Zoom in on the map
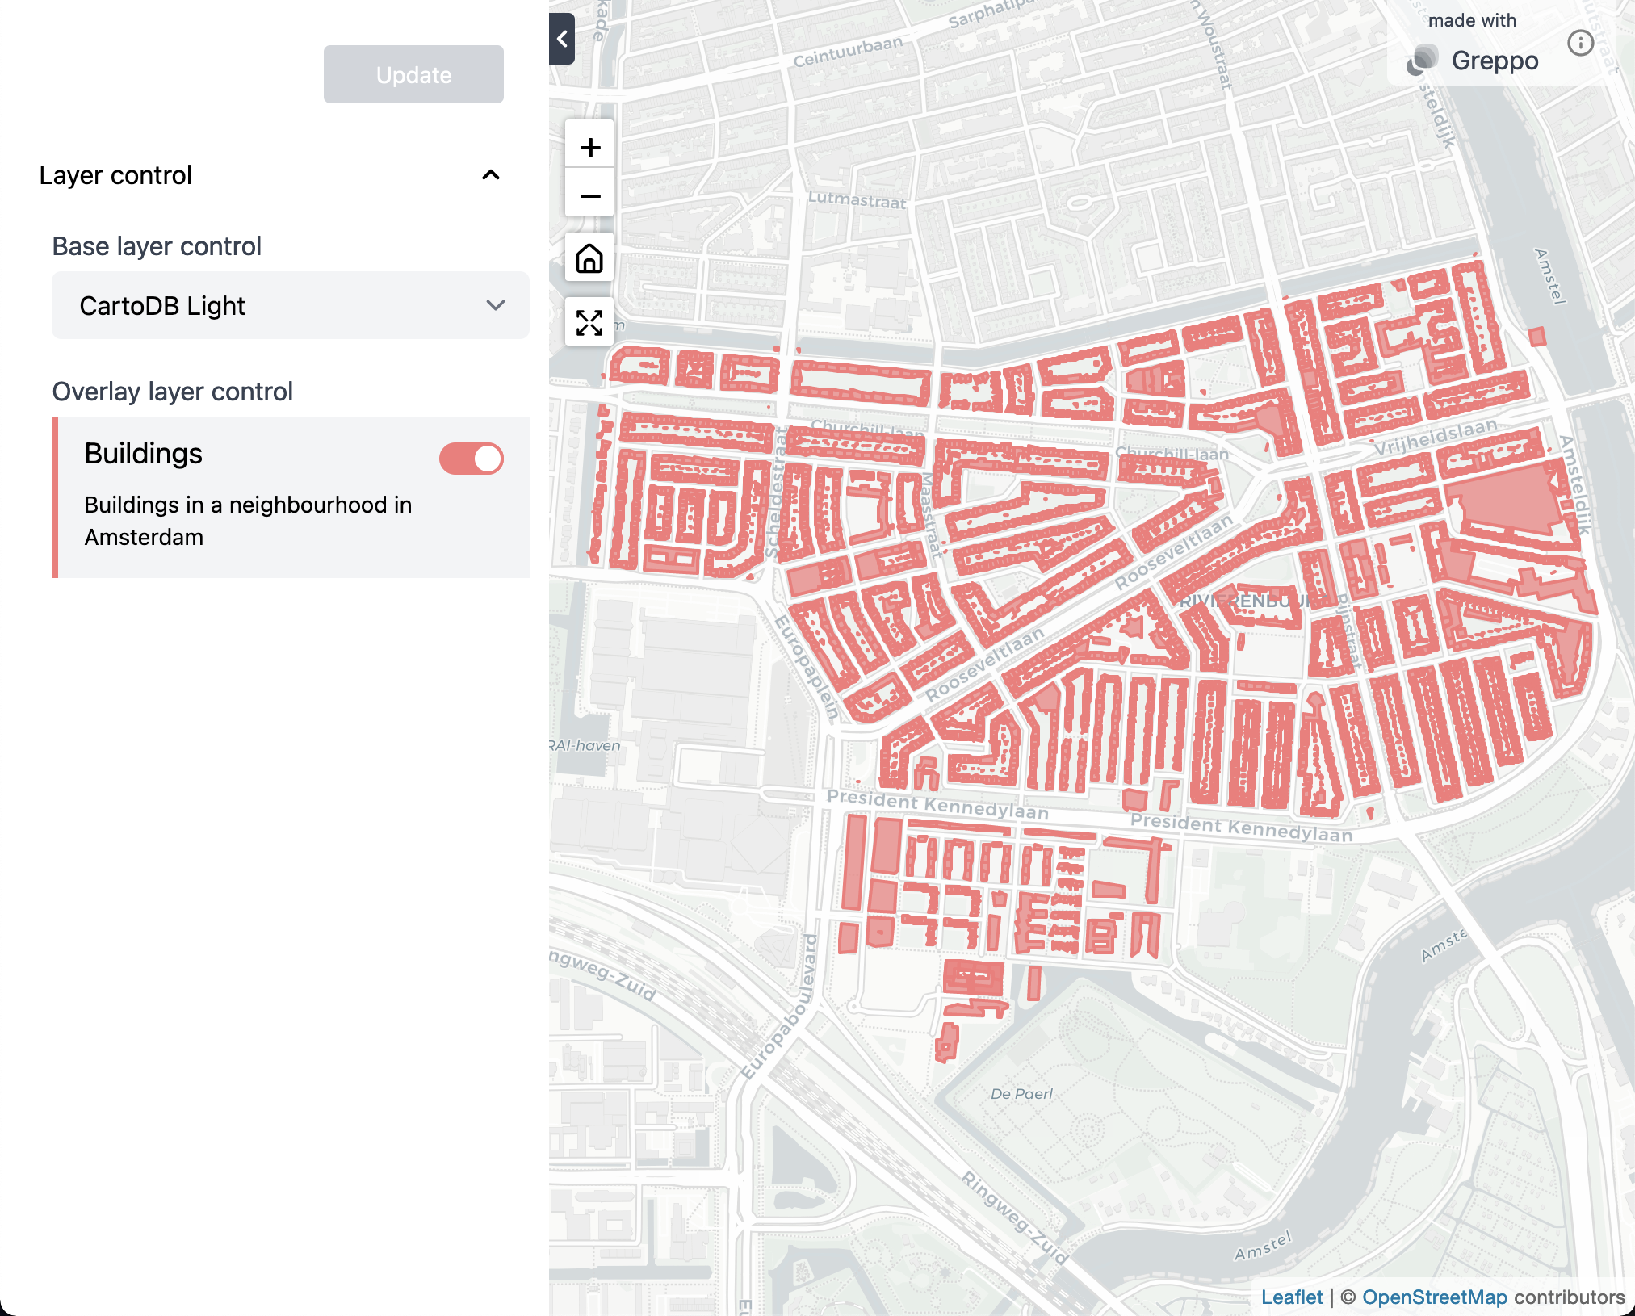The width and height of the screenshot is (1635, 1316). 589,147
